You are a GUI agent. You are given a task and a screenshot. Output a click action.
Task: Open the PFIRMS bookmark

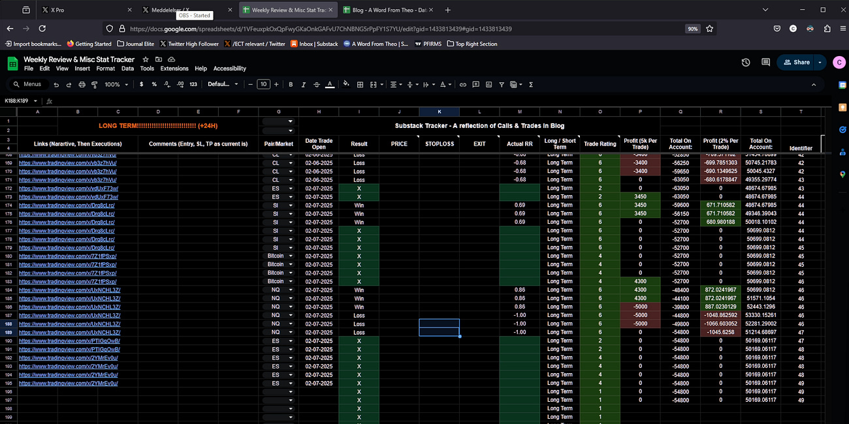pos(428,44)
